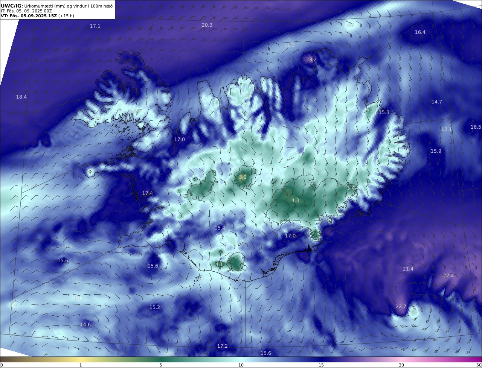Select the IT: Fös. 05. 09. 2025 00Z line
Image resolution: width=482 pixels, height=368 pixels.
point(26,11)
